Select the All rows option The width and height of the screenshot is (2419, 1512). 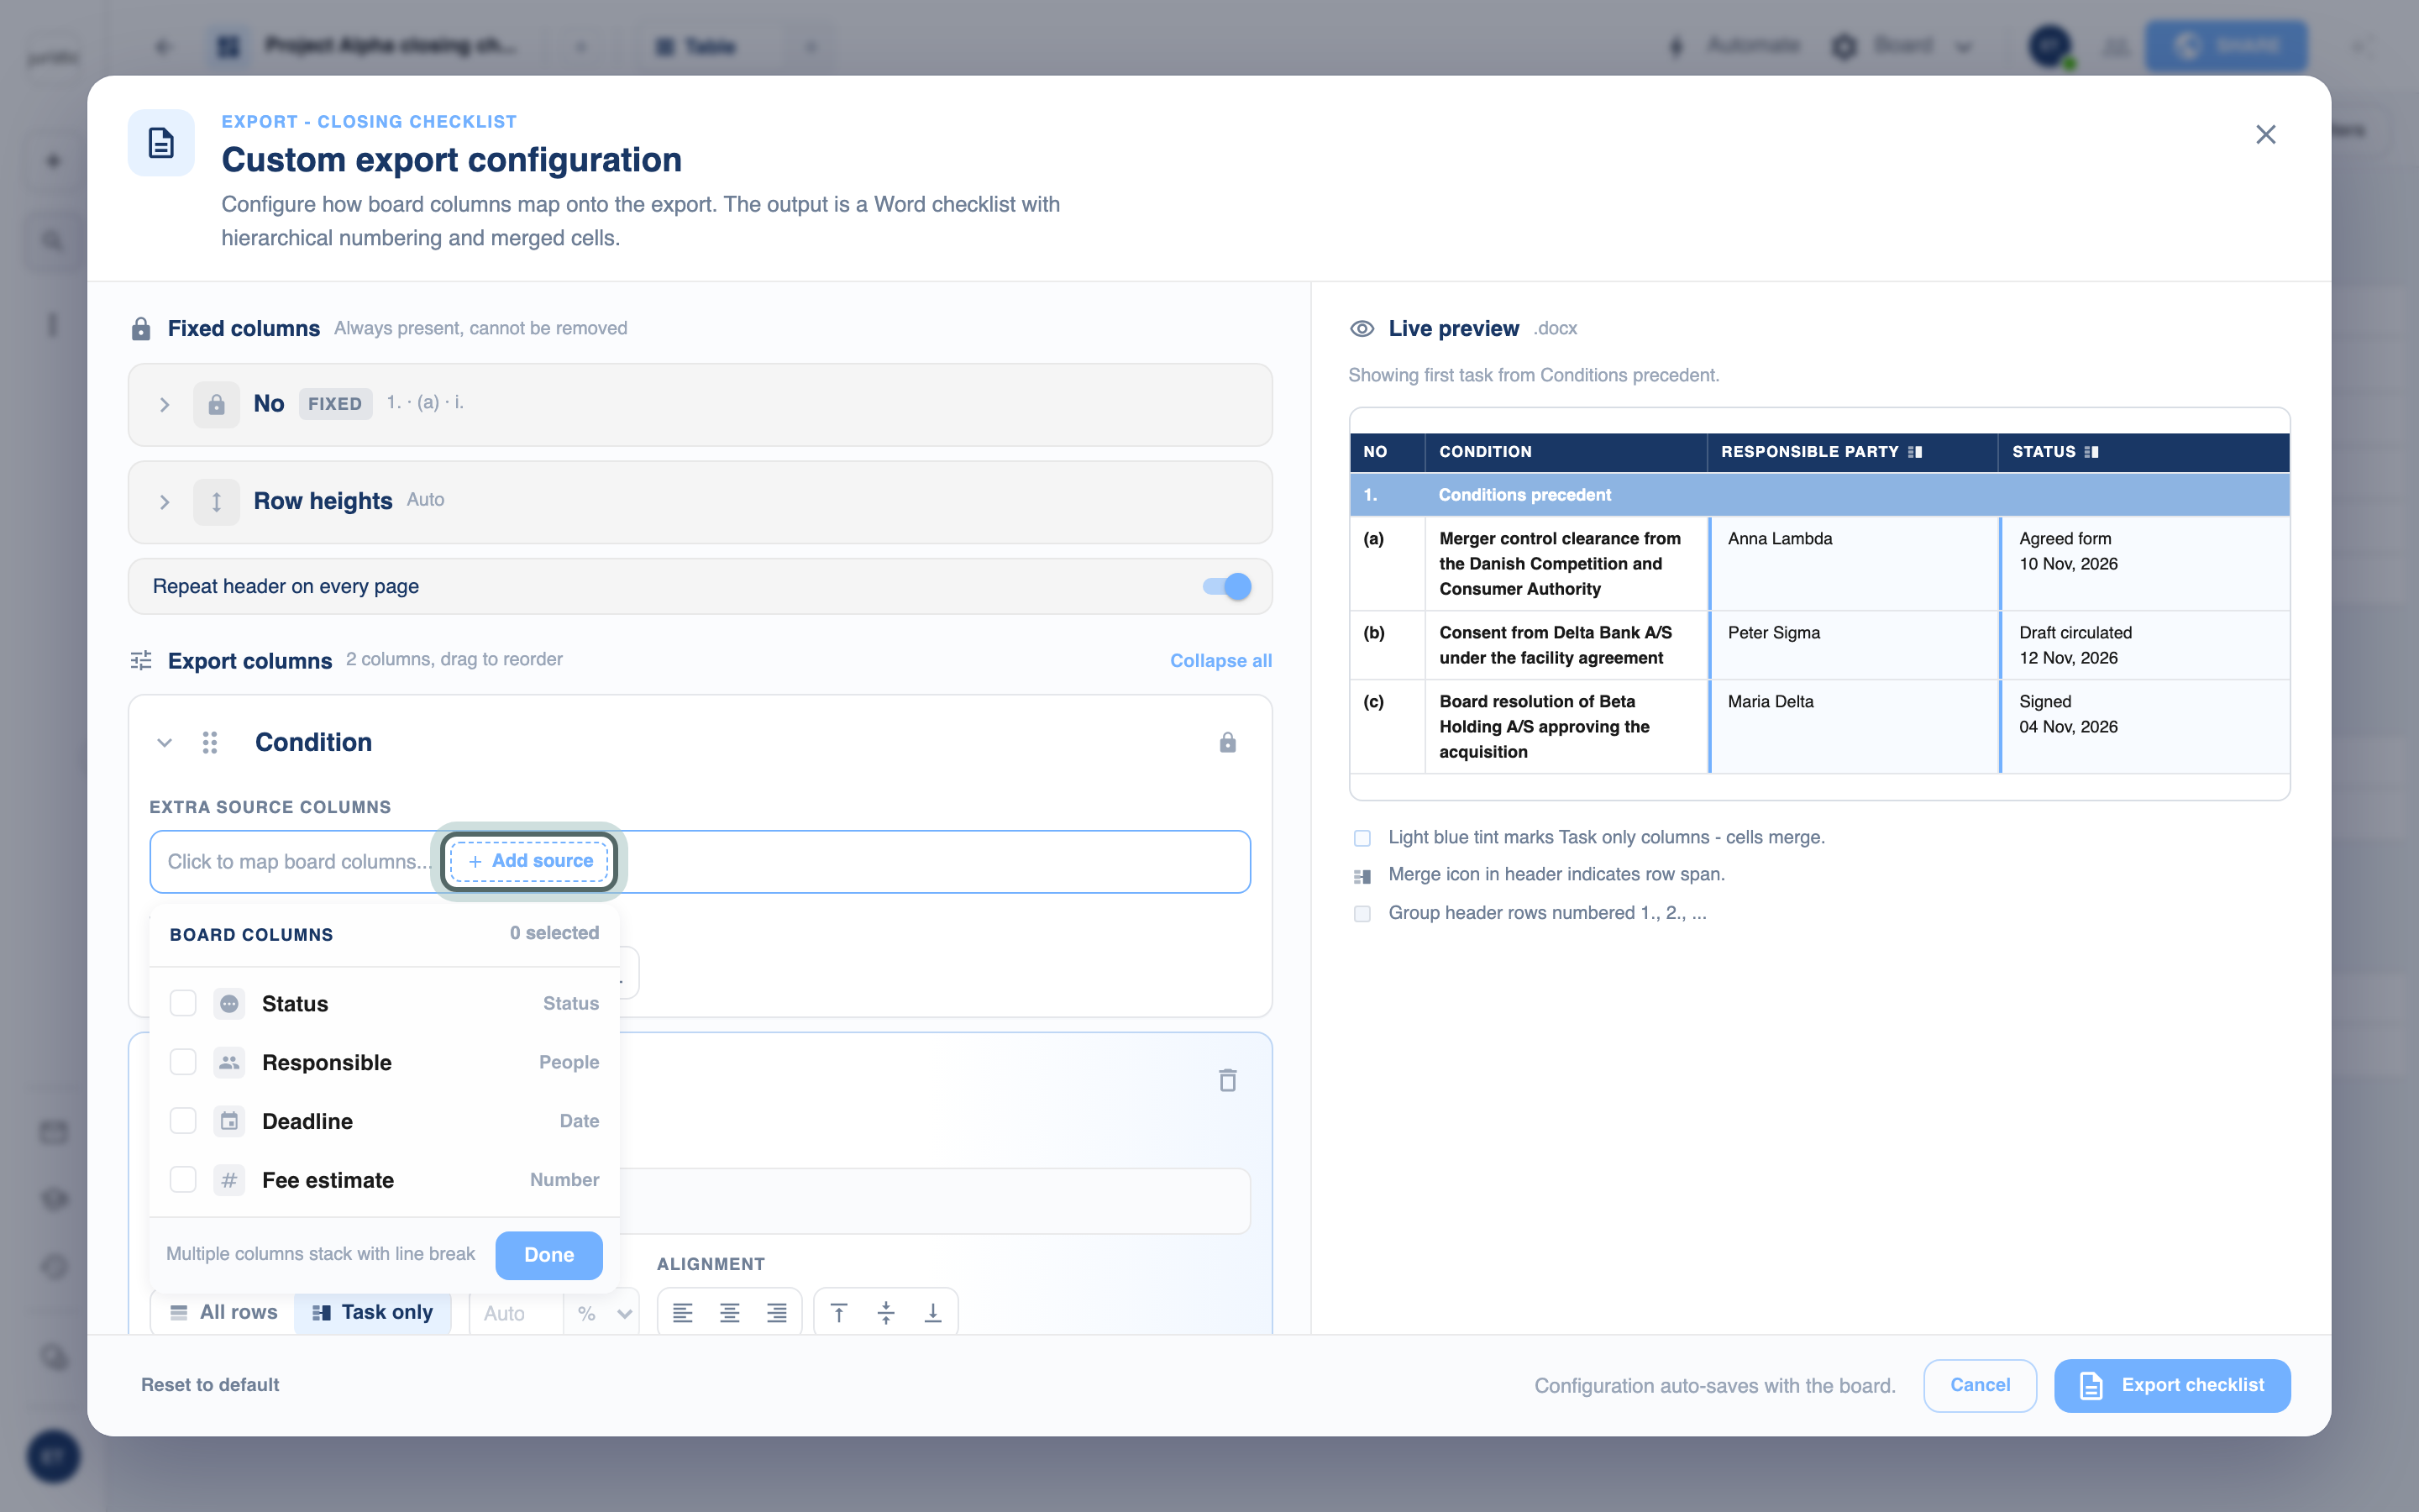click(223, 1312)
